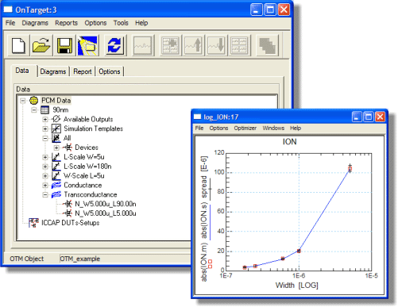The height and width of the screenshot is (307, 398).
Task: Click the Simulation Templates icon
Action: tap(56, 129)
